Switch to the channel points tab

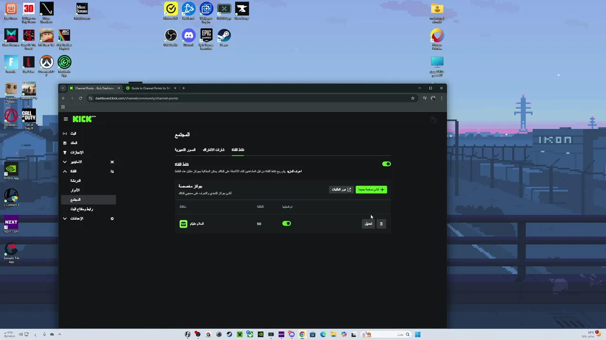238,150
